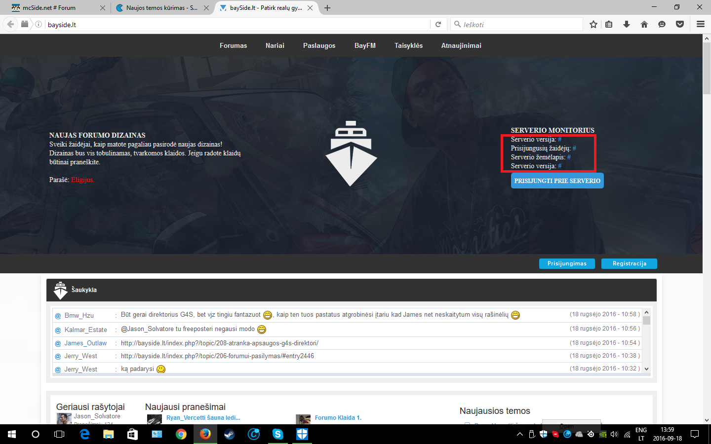
Task: Open the Nariai navigation link
Action: point(275,45)
